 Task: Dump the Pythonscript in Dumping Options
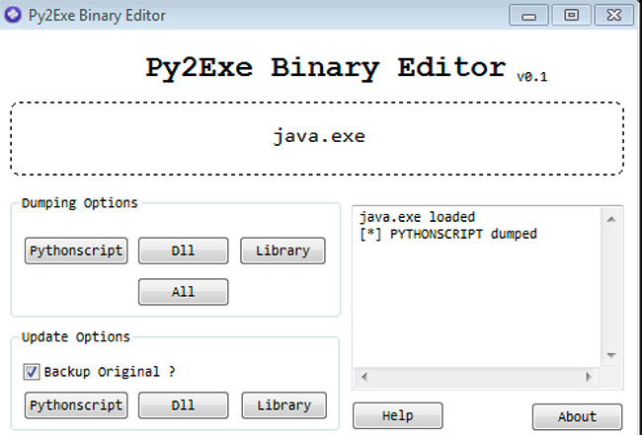[76, 251]
